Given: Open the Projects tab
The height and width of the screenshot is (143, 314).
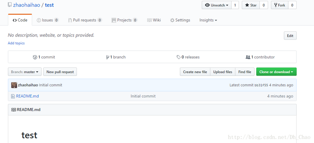Looking at the screenshot, I should point(124,20).
